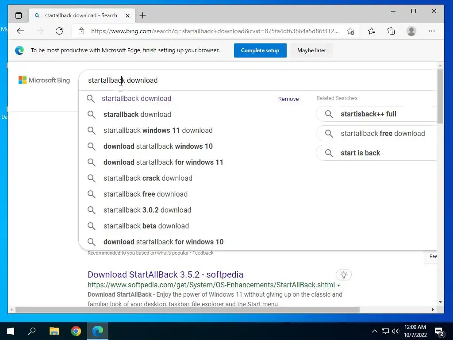453x340 pixels.
Task: Click the scroll right arrow
Action: 433,309
